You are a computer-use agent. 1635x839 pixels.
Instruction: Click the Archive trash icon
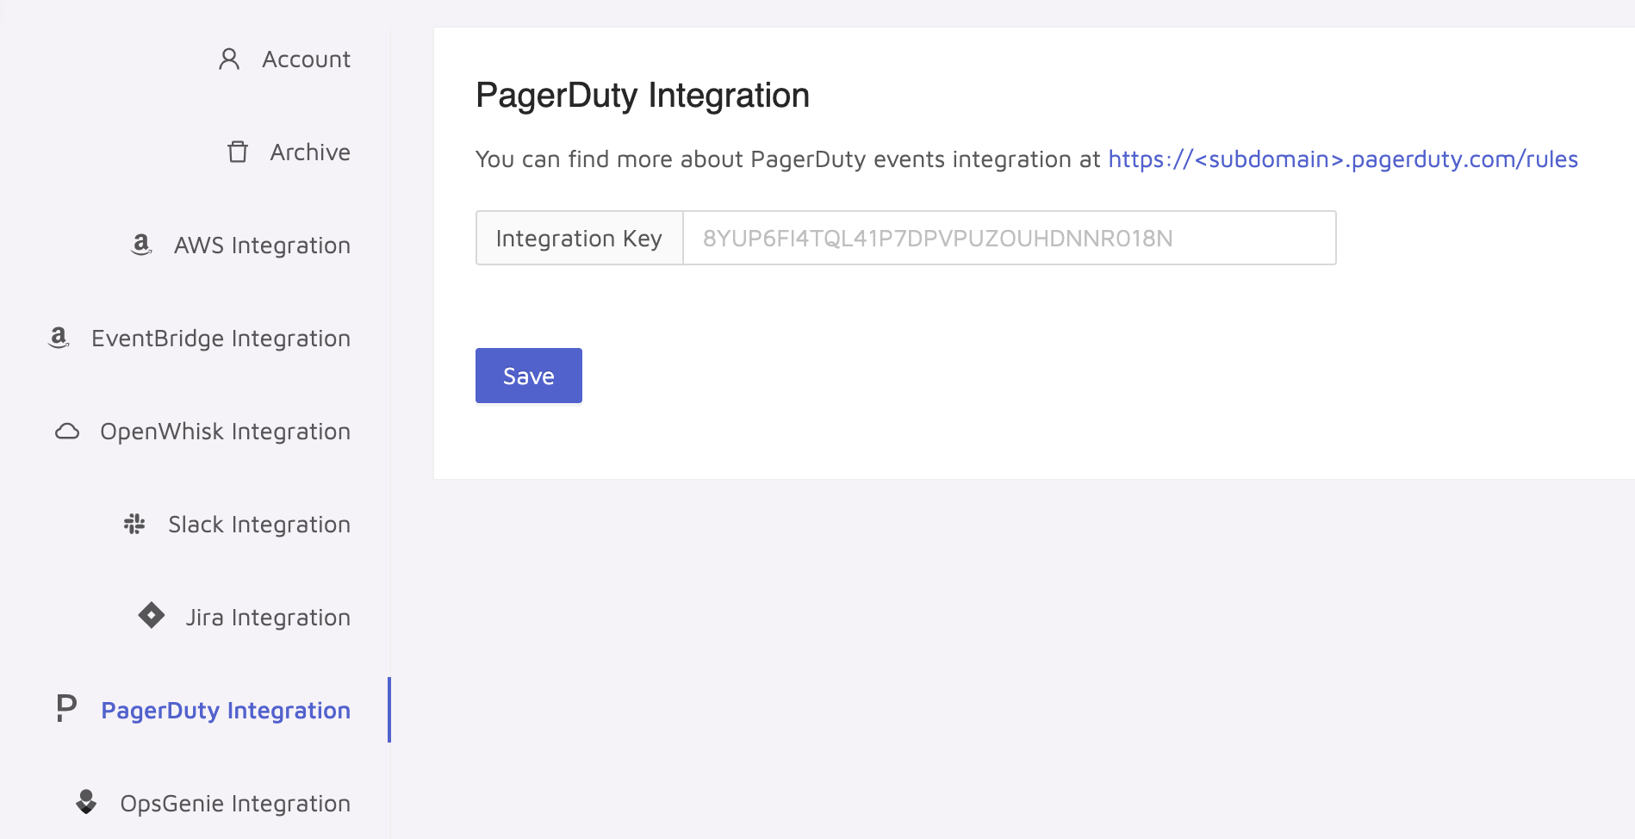[238, 152]
